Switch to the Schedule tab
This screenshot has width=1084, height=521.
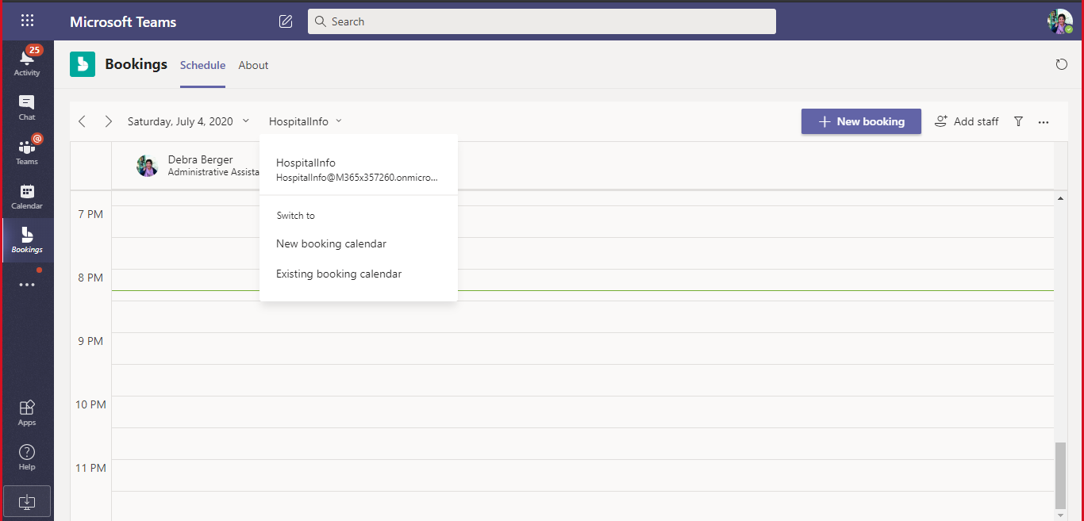pos(202,65)
